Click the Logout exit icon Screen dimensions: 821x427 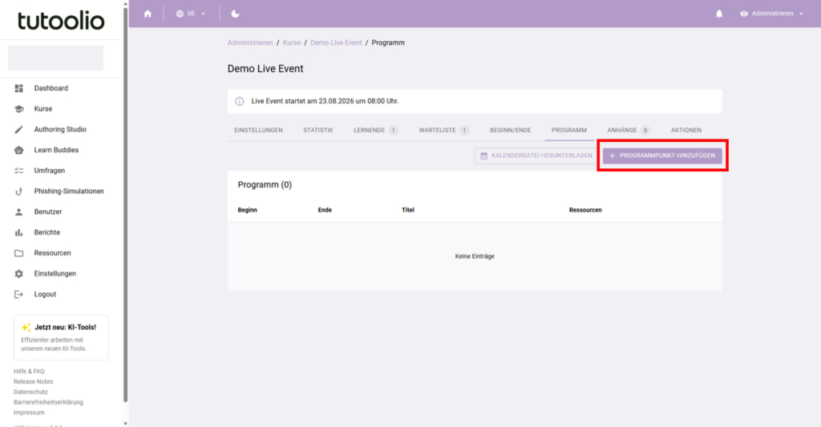(19, 294)
